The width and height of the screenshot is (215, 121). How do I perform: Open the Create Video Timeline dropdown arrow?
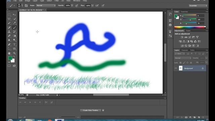pyautogui.click(x=103, y=110)
